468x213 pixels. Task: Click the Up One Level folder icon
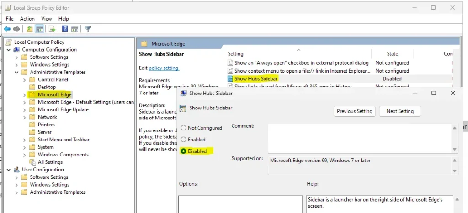click(30, 29)
